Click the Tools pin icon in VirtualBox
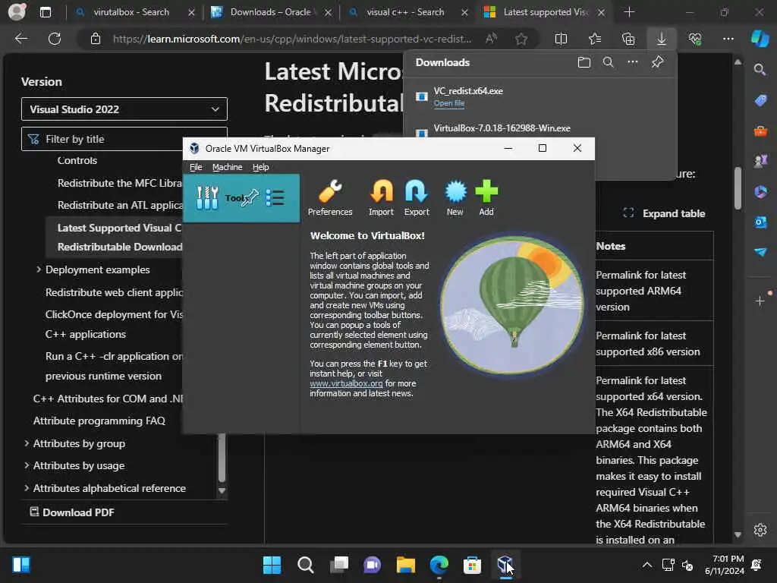 click(x=250, y=197)
